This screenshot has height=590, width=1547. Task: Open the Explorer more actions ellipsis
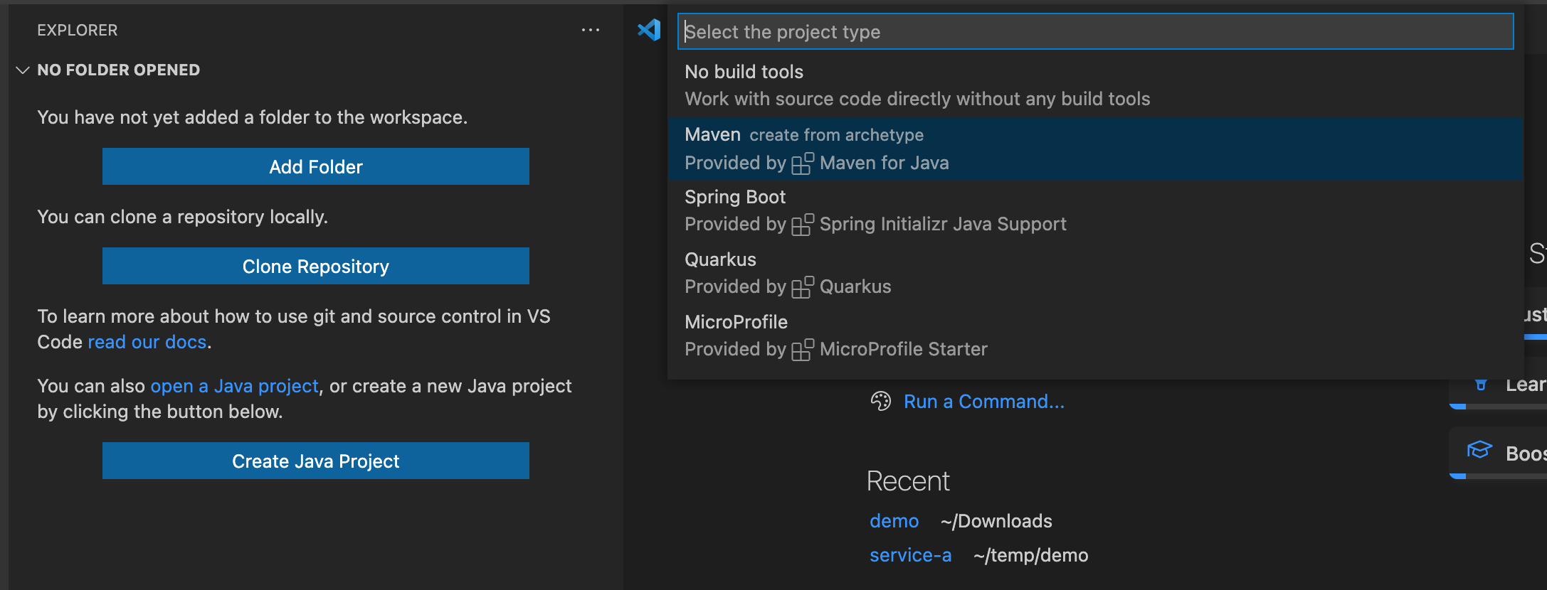pyautogui.click(x=590, y=30)
